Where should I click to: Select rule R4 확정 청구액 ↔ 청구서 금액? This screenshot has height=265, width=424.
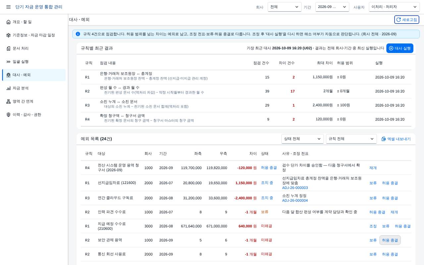(x=246, y=119)
